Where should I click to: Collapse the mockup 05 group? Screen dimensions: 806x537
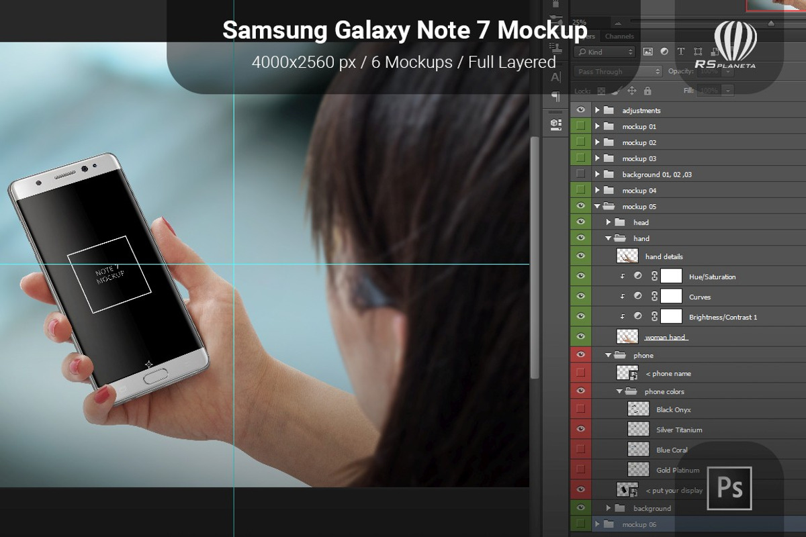597,207
